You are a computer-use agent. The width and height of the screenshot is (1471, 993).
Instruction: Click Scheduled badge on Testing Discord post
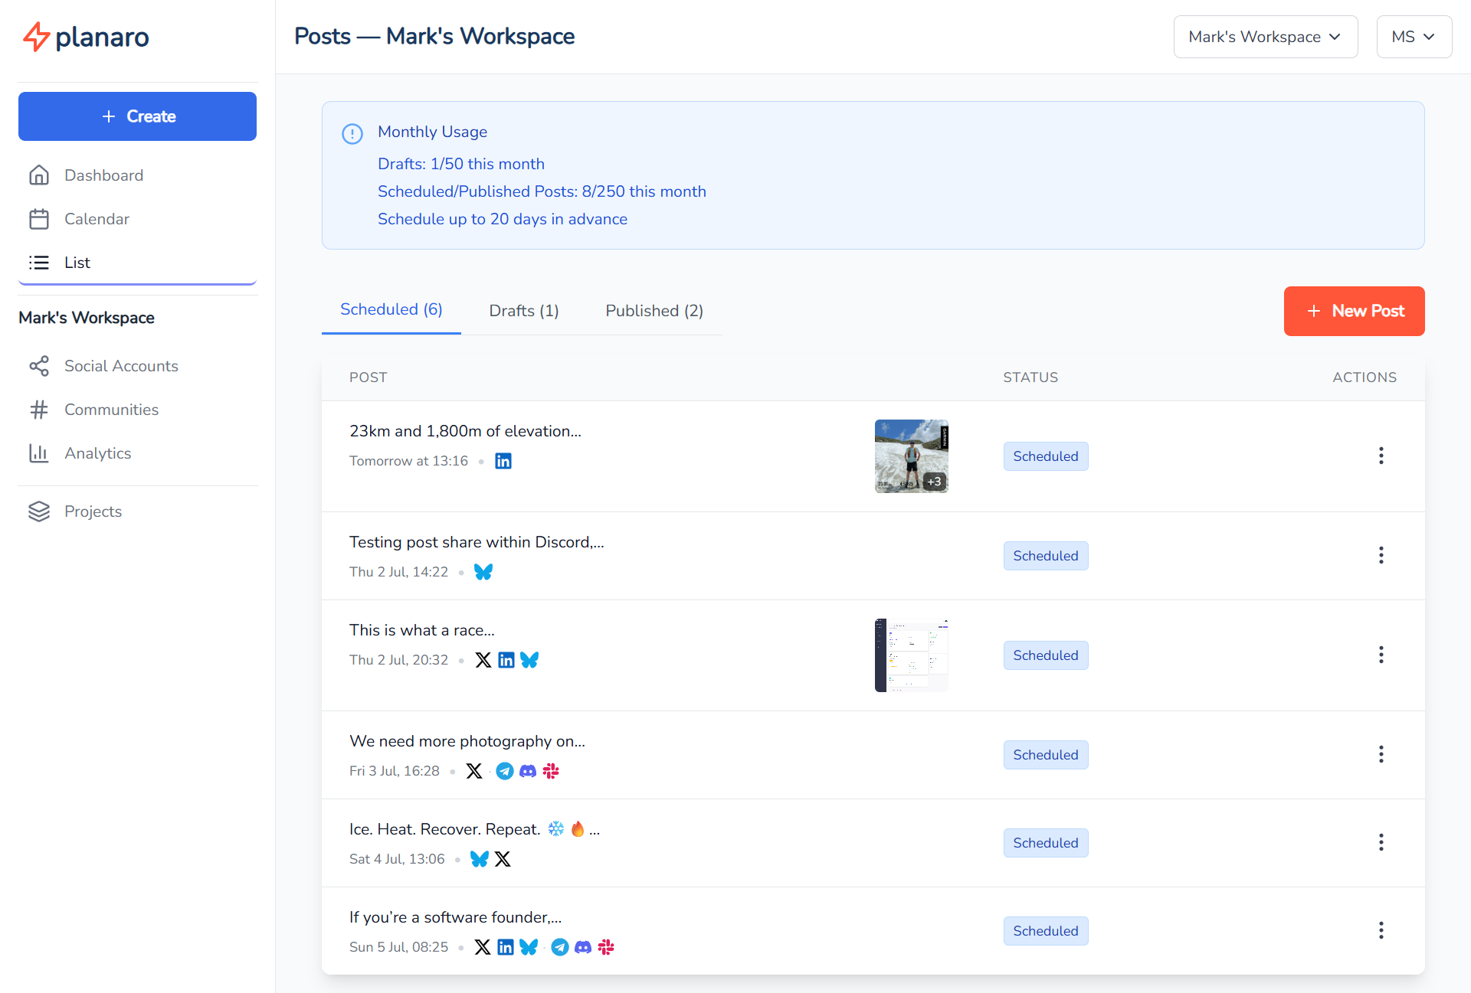point(1046,556)
